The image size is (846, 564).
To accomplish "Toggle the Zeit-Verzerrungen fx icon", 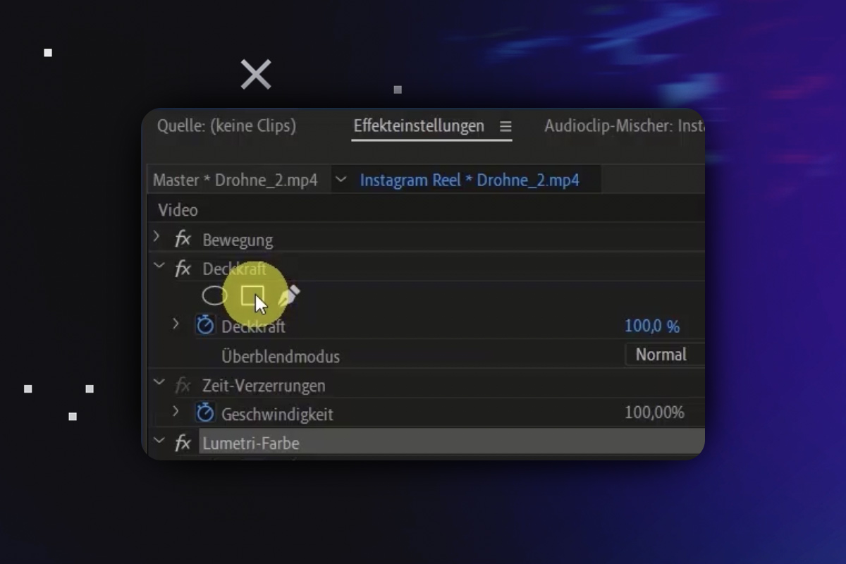I will [183, 386].
